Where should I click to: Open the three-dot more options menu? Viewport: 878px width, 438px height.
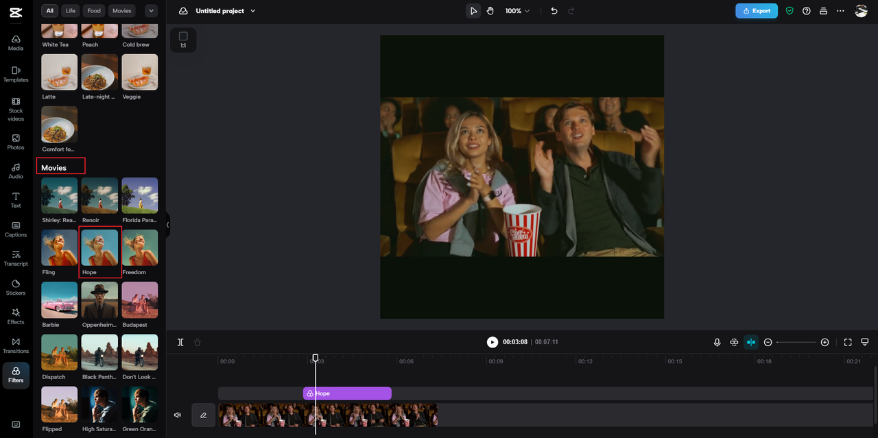tap(840, 11)
